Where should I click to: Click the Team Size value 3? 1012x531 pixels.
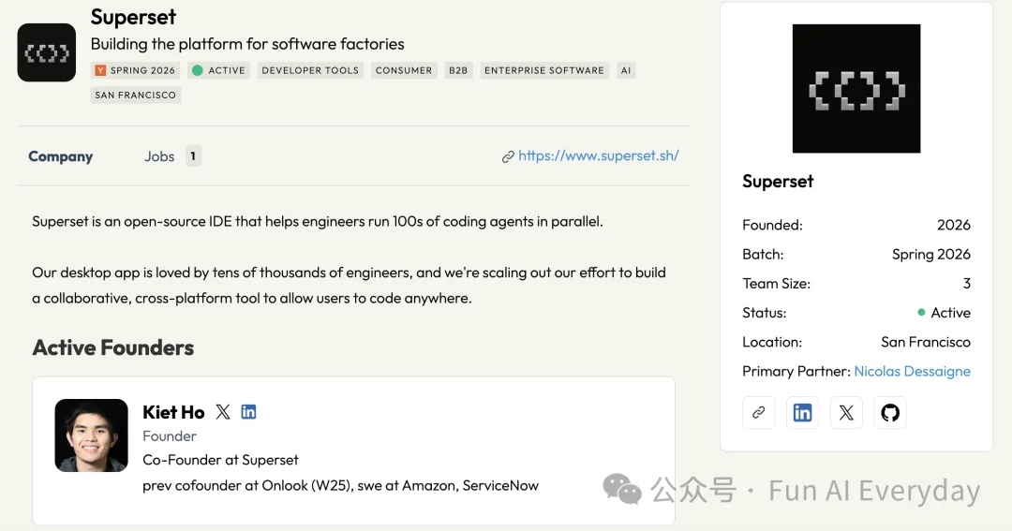coord(966,283)
